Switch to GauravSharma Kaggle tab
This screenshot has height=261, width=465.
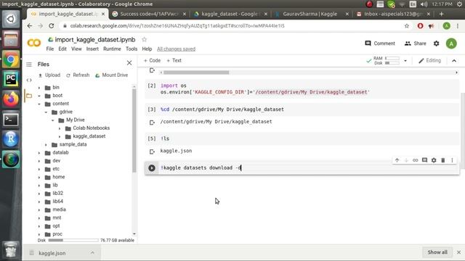pos(311,14)
